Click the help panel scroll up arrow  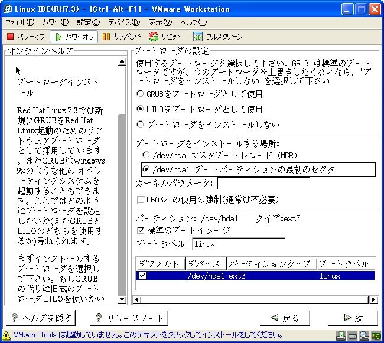pos(122,61)
